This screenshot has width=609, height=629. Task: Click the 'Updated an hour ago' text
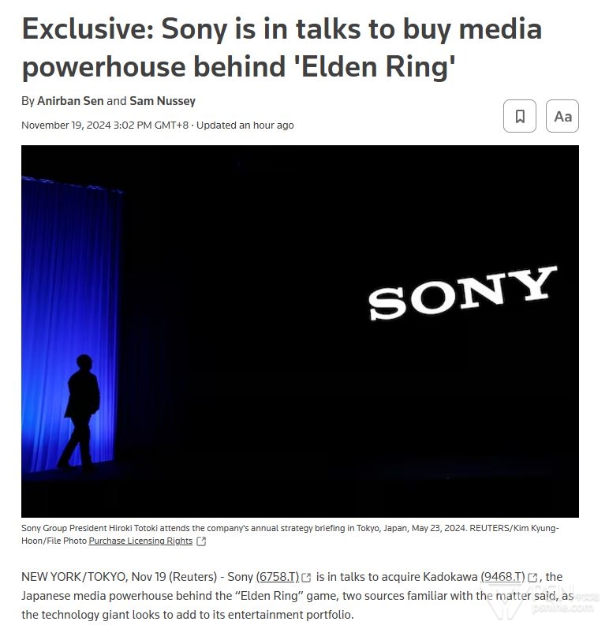click(245, 125)
